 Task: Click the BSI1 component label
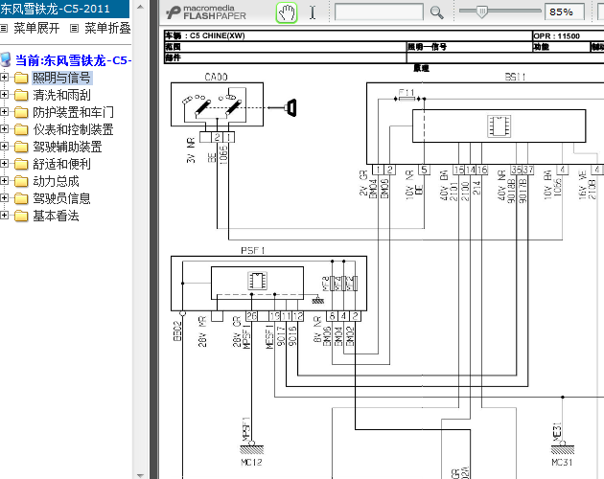pos(516,77)
